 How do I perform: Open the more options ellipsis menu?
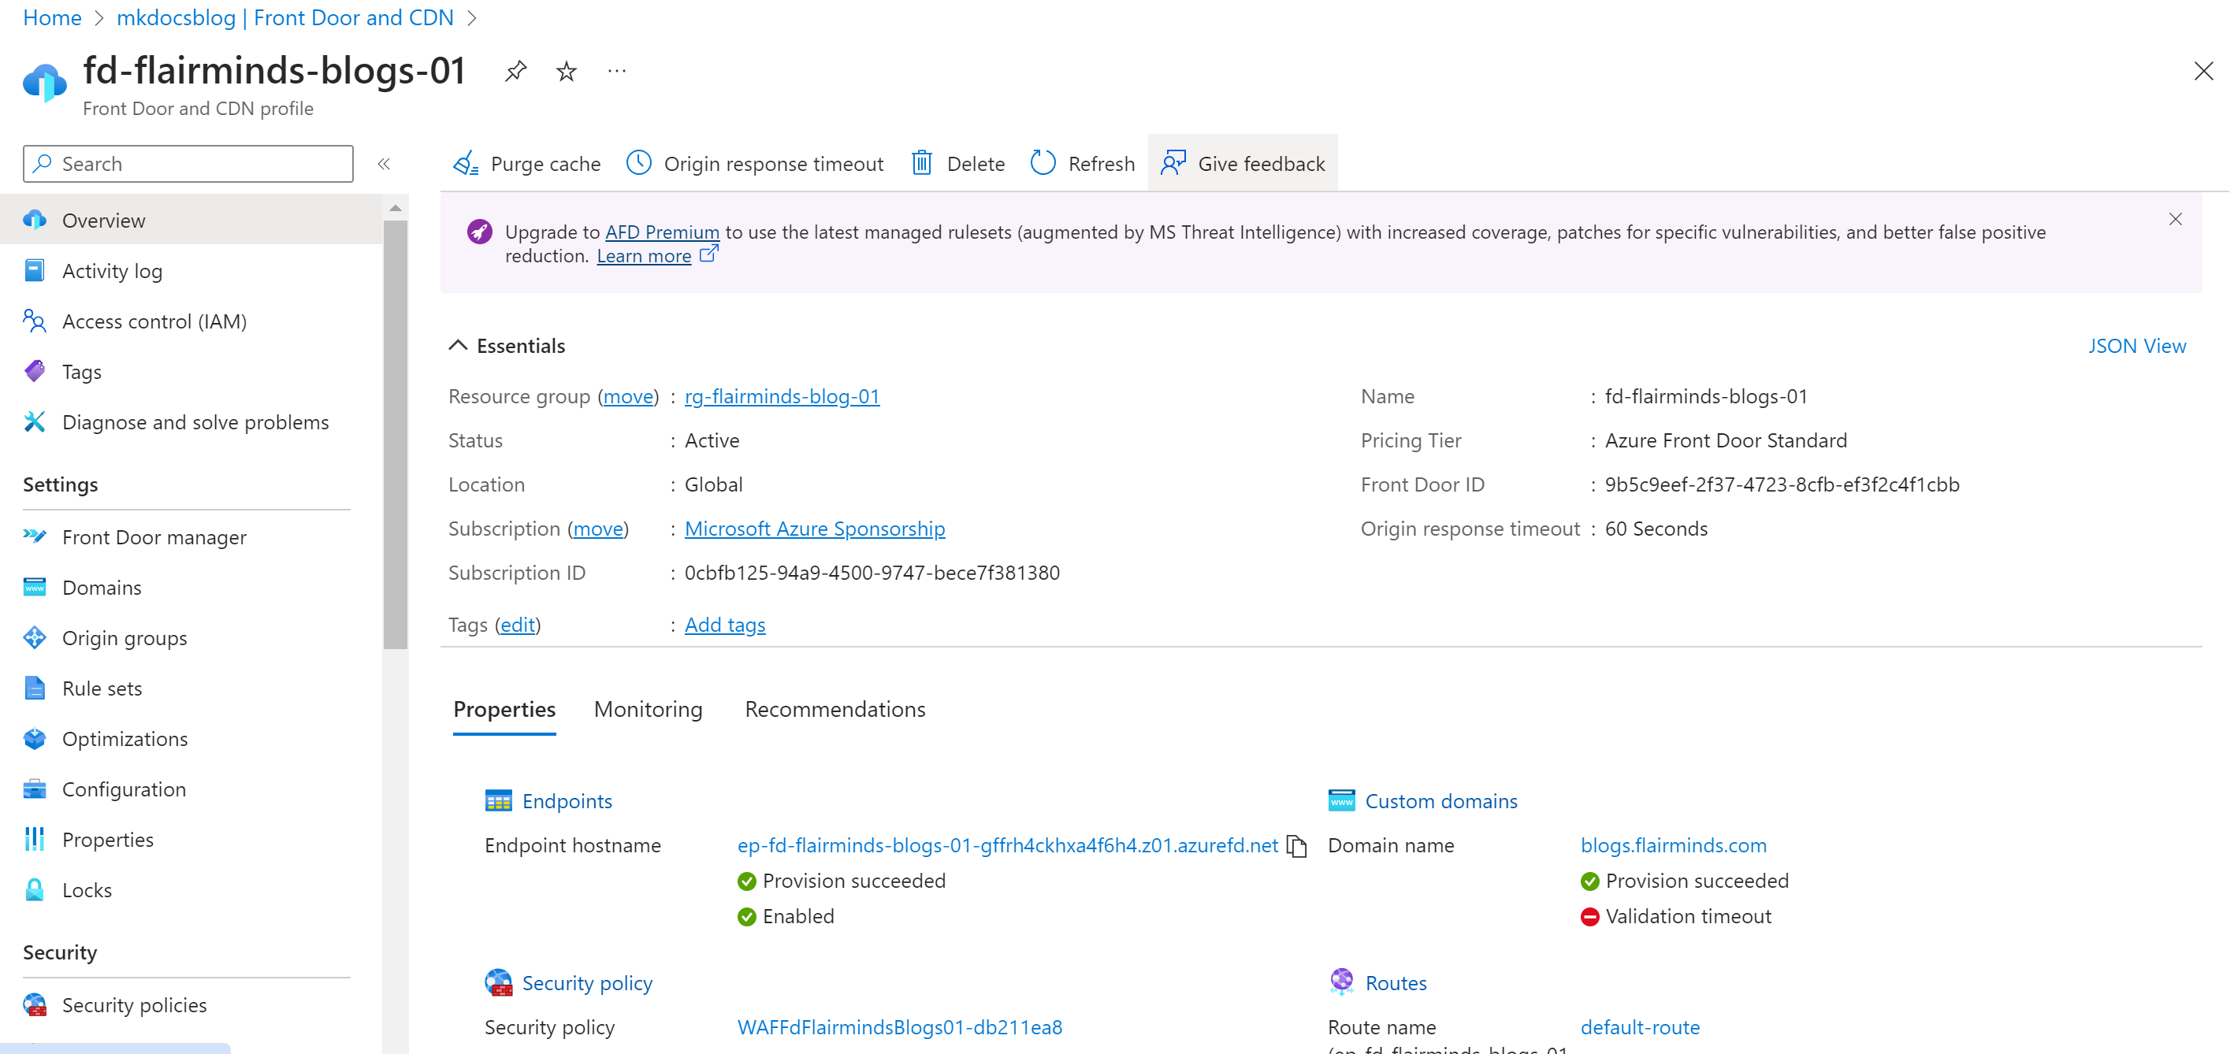(616, 71)
